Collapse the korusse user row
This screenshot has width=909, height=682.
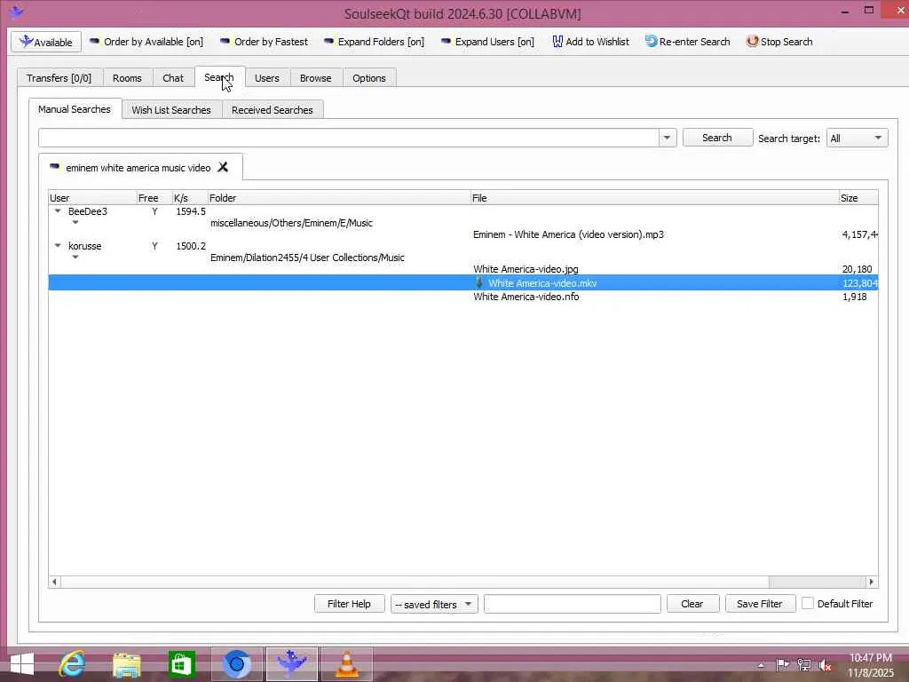click(58, 246)
